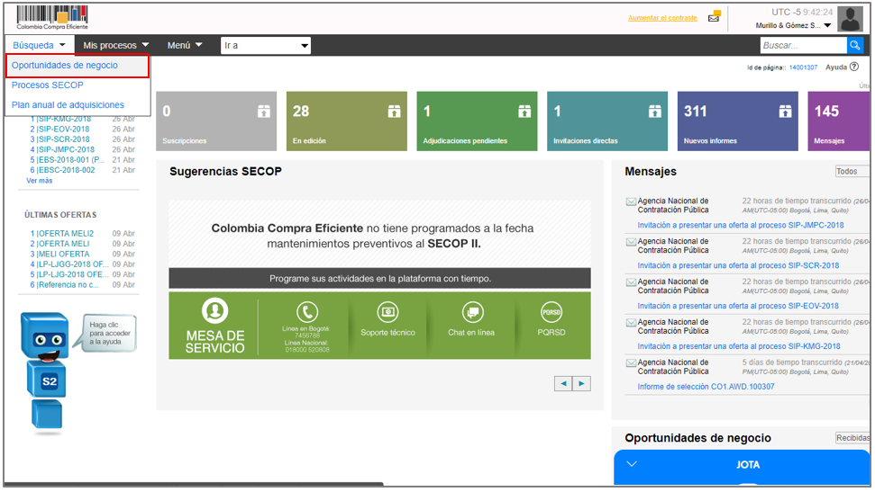Click Ver más under process list
The width and height of the screenshot is (875, 492).
coord(39,181)
